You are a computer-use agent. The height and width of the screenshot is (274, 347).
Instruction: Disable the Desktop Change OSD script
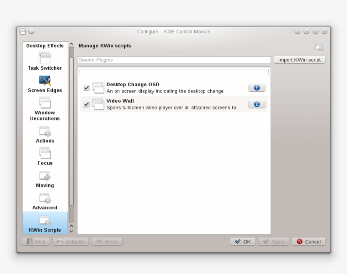86,88
